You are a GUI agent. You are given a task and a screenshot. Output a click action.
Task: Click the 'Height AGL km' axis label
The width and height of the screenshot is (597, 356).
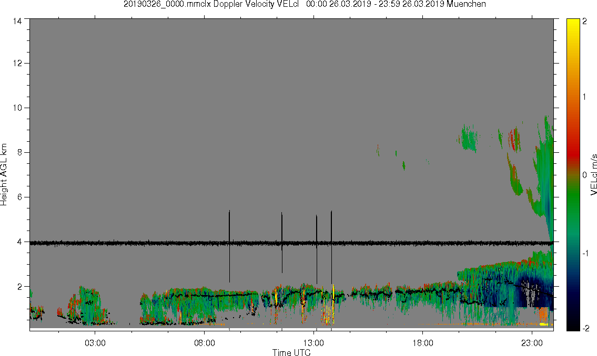pos(4,175)
